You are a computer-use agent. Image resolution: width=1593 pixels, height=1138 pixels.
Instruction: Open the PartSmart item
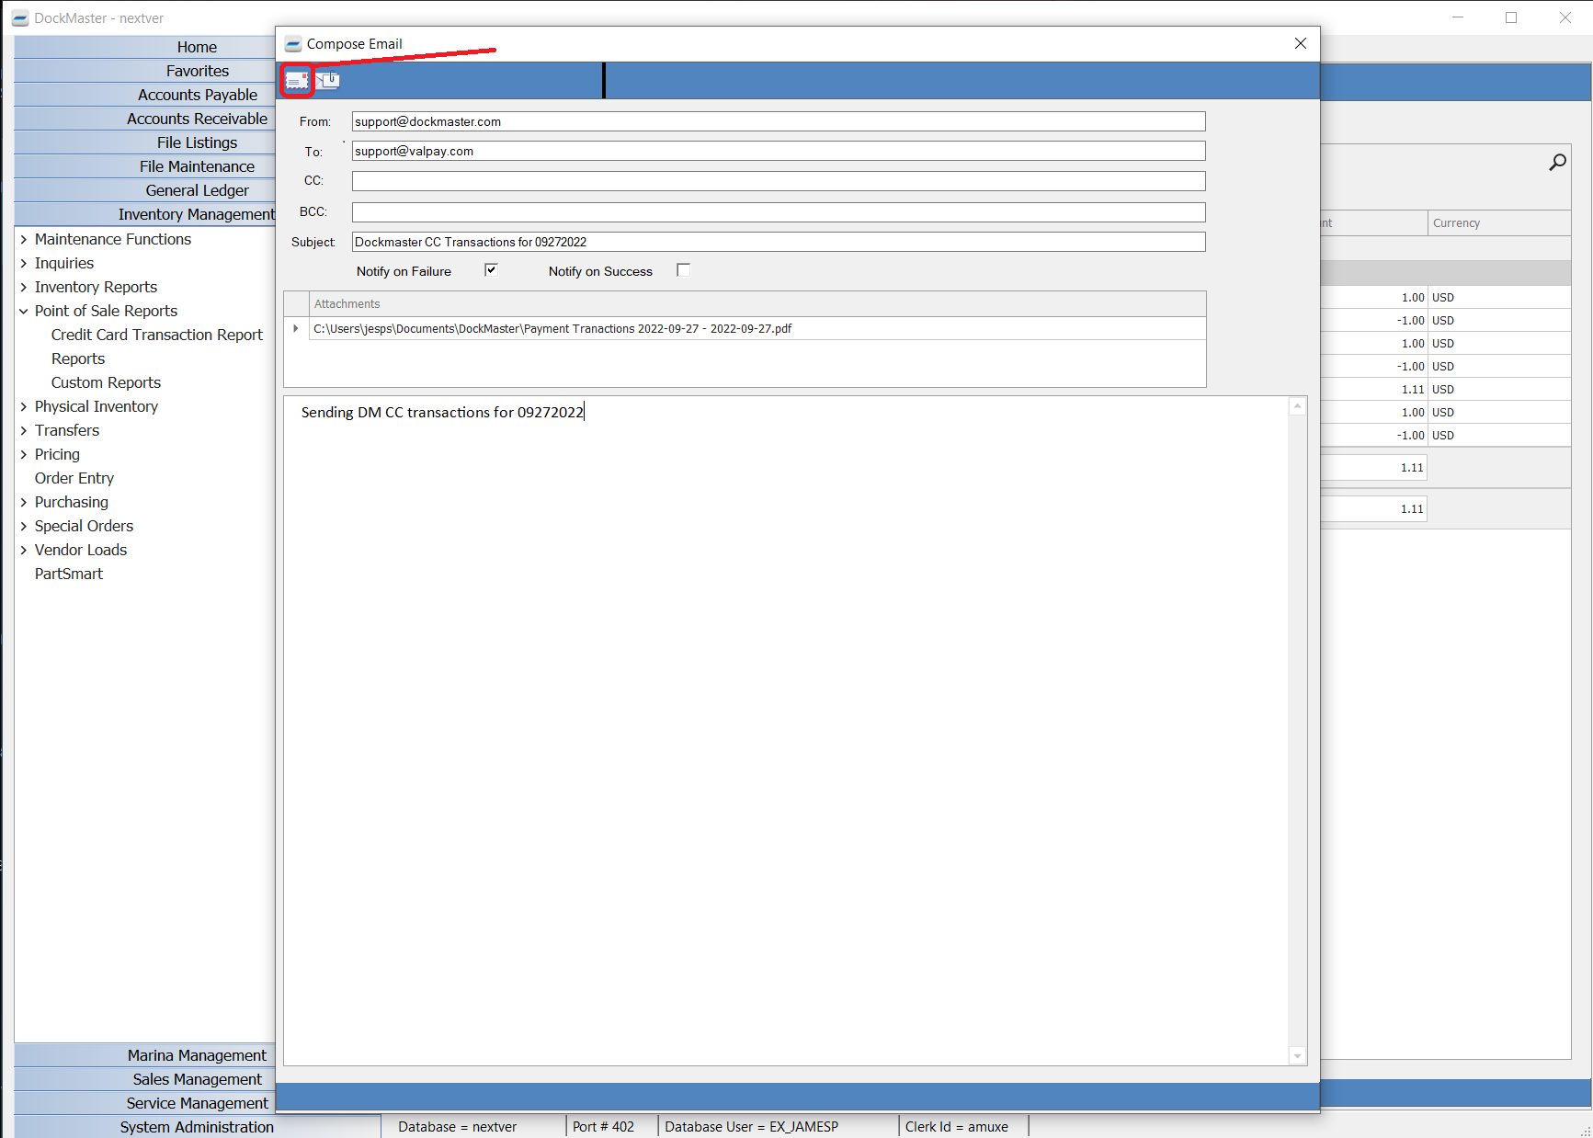(69, 574)
